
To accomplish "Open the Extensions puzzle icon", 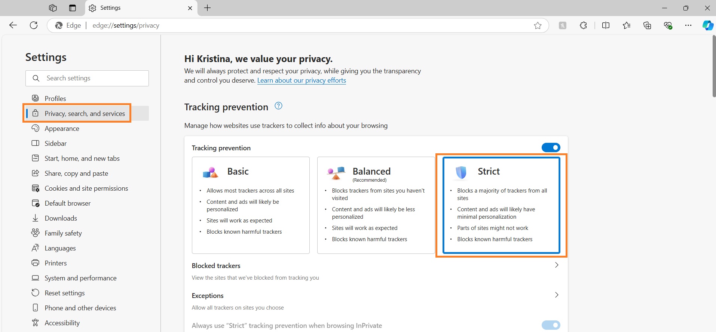I will (584, 25).
